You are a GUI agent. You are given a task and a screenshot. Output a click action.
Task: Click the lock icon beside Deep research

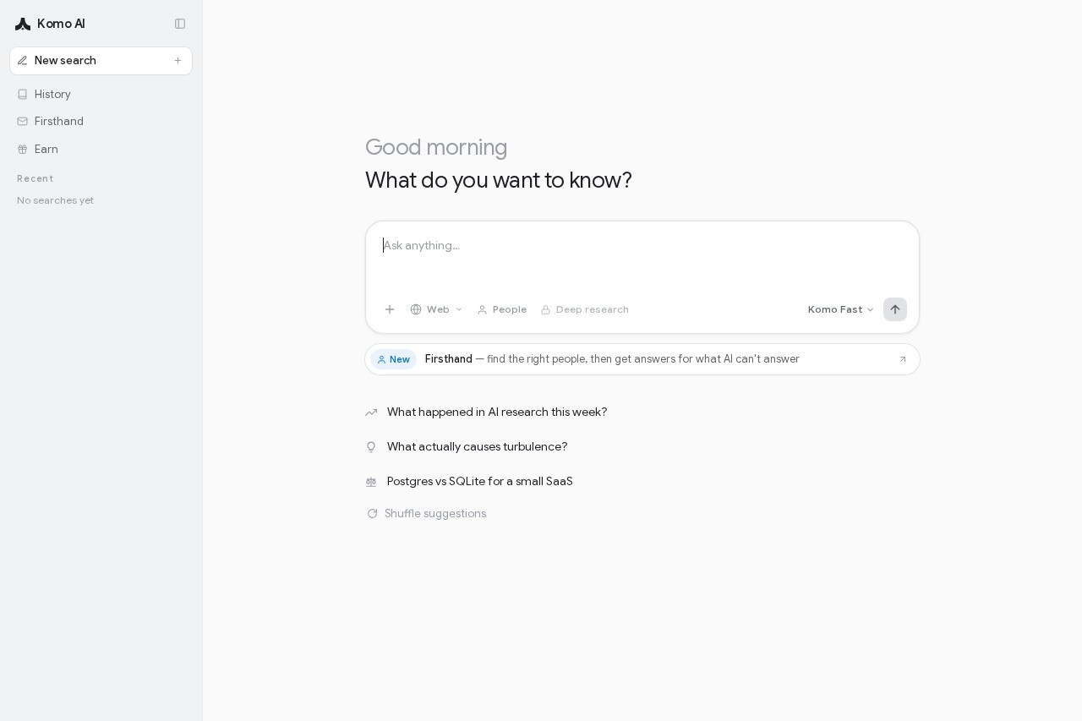pos(546,309)
